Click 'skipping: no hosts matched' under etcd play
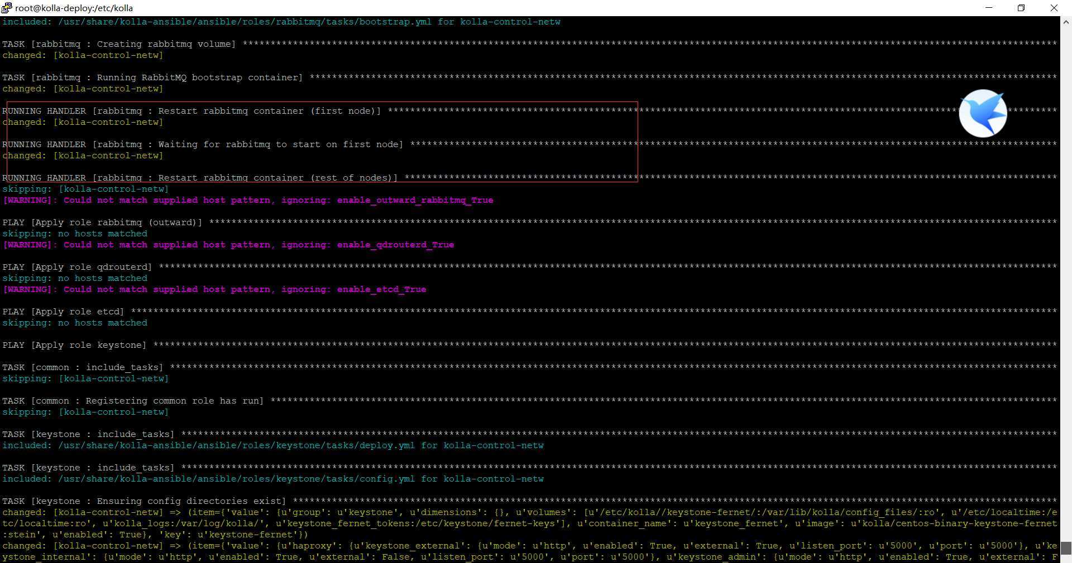The image size is (1072, 563). coord(75,323)
